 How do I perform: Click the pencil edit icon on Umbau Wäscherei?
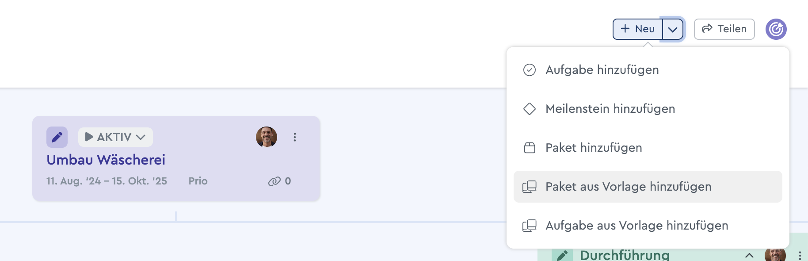(57, 137)
